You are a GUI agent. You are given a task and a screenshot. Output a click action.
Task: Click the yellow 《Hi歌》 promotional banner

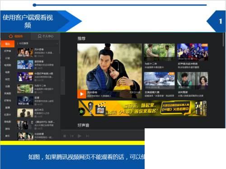coord(142,108)
